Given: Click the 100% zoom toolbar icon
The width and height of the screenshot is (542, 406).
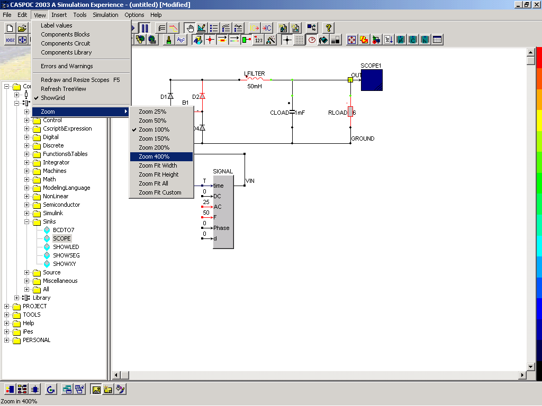Looking at the screenshot, I should coord(10,40).
